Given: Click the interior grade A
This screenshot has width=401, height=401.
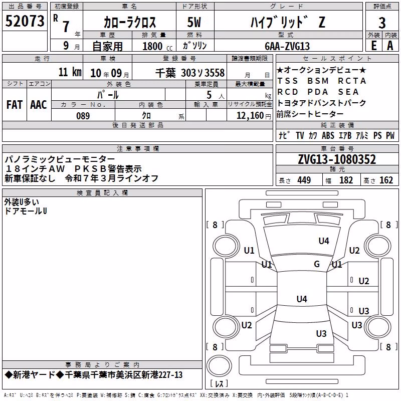Looking at the screenshot, I should [x=390, y=46].
